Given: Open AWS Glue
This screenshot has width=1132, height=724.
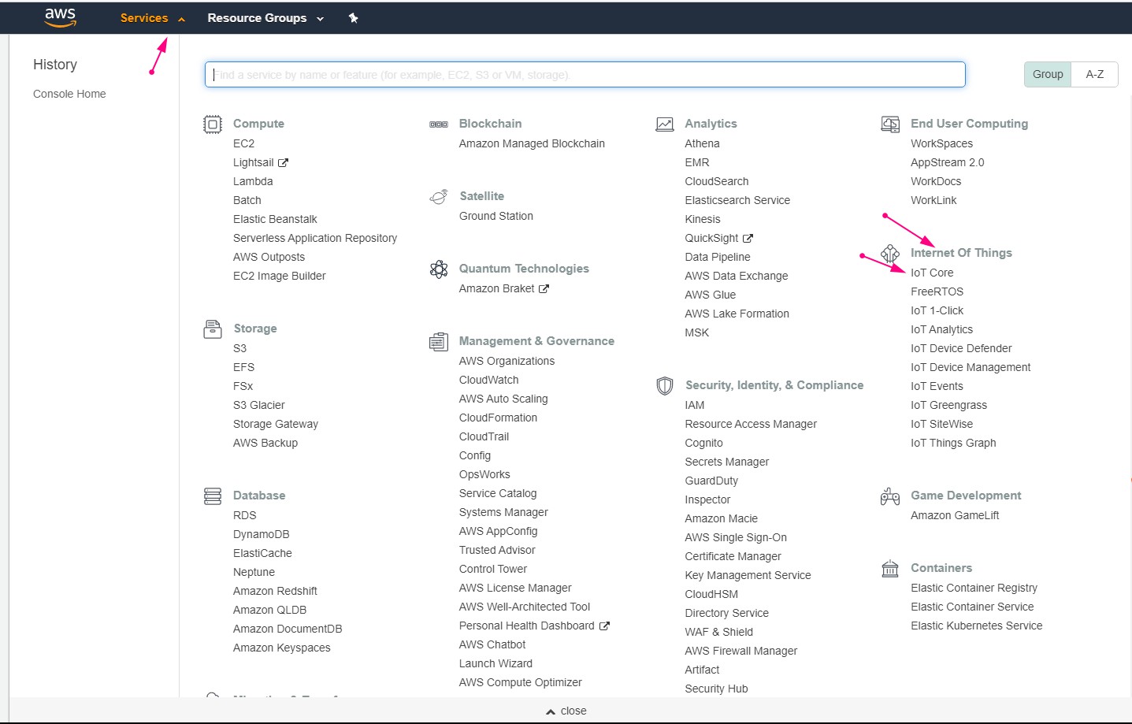Looking at the screenshot, I should click(x=711, y=295).
